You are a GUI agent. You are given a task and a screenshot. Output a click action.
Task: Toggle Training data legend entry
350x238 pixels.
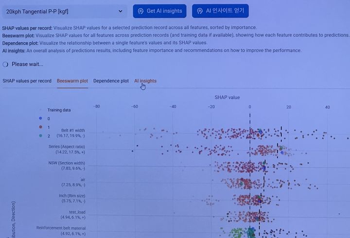[59, 110]
